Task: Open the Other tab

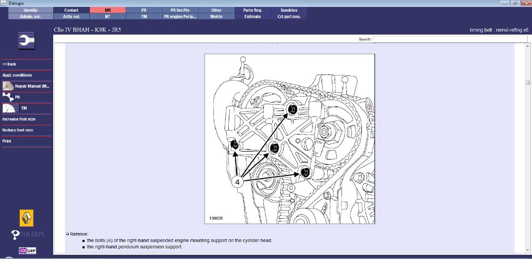Action: tap(217, 10)
